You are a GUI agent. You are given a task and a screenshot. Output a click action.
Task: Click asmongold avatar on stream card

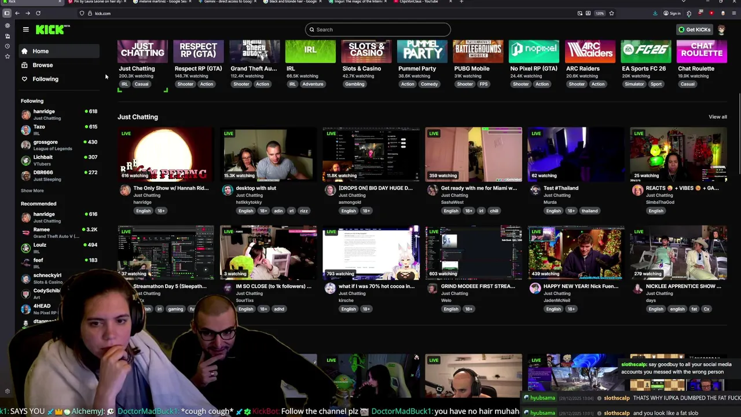(x=330, y=190)
